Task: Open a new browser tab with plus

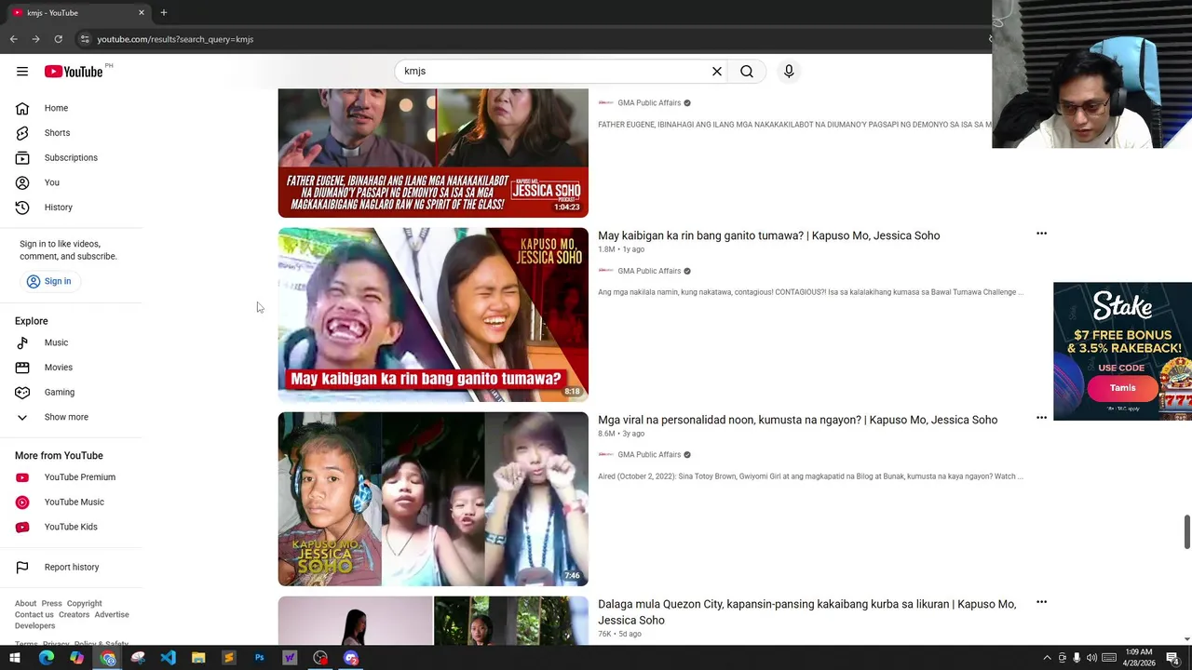Action: pyautogui.click(x=164, y=13)
